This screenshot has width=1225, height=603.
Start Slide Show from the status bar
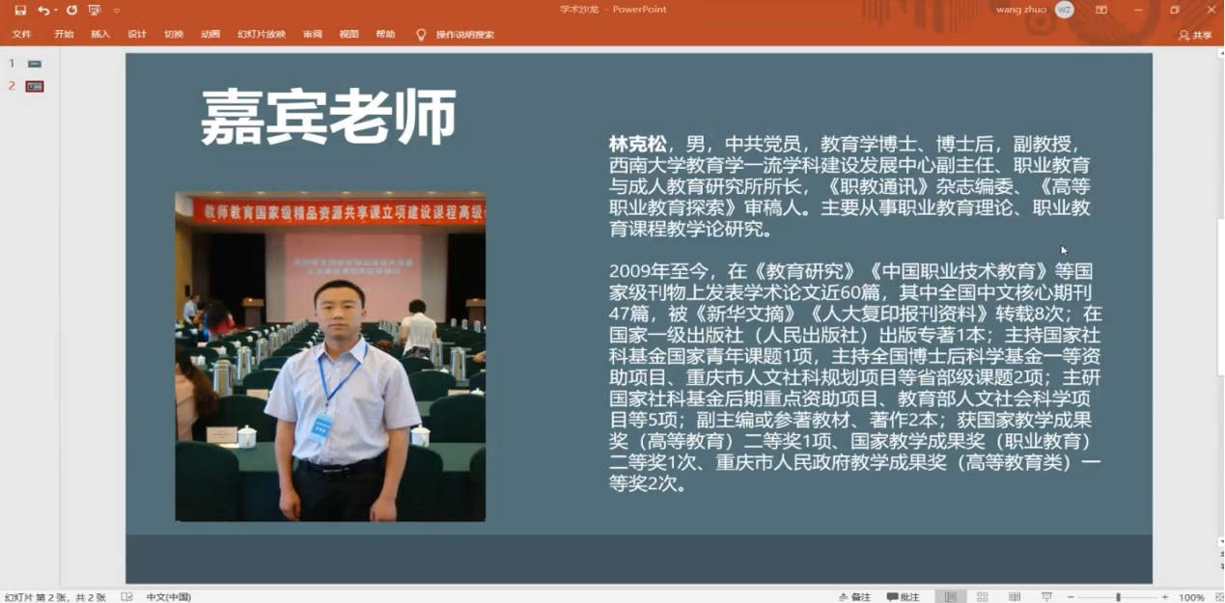(x=1046, y=594)
